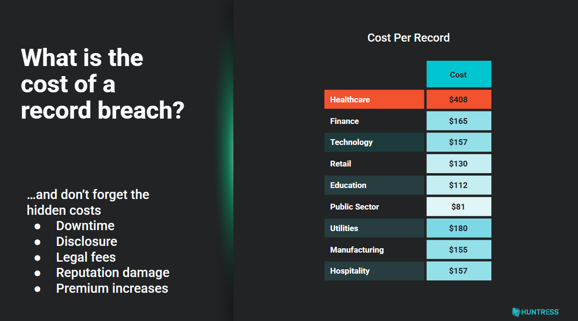Select the Hospitality row label
Viewport: 578px width, 321px height.
374,271
